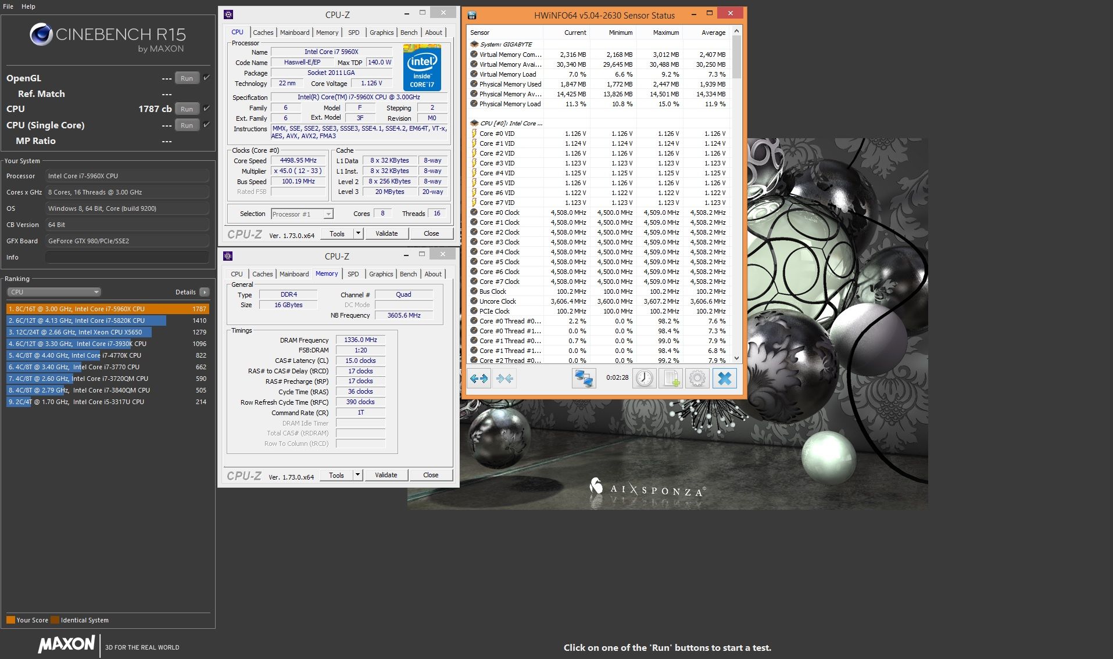
Task: Click the Info input field in Your System
Action: click(x=127, y=257)
